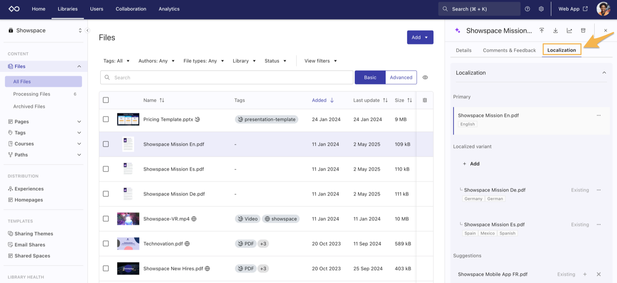Dismiss the Showspace Mobile App FR suggestion
The width and height of the screenshot is (617, 283).
[599, 274]
